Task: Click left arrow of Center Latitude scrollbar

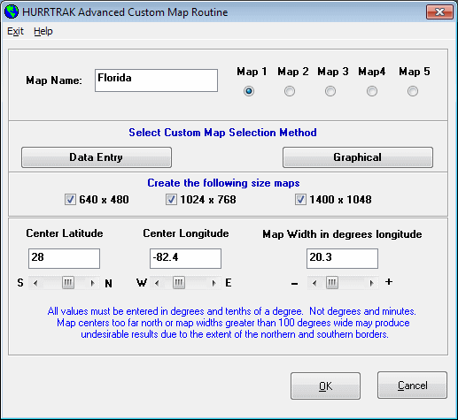Action: [35, 283]
